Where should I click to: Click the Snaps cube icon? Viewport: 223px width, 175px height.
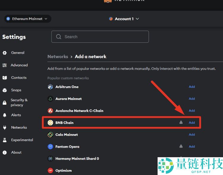pyautogui.click(x=5, y=90)
